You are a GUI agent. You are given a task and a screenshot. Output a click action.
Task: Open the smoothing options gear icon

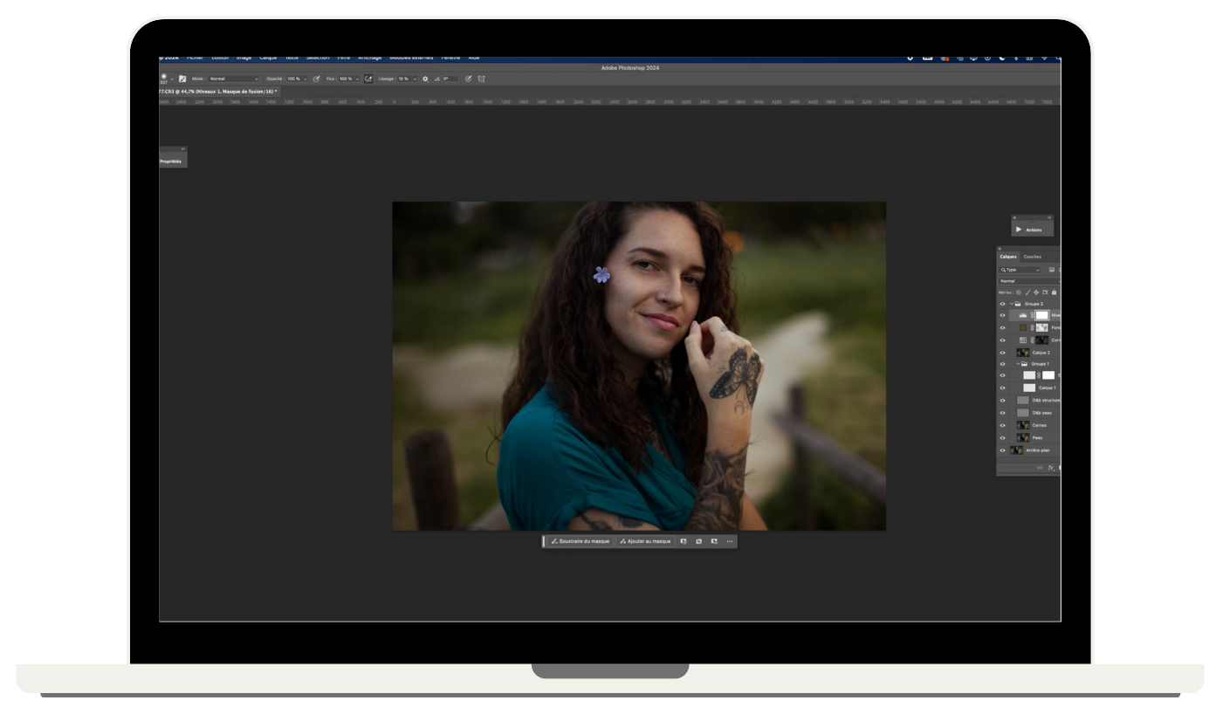(425, 79)
